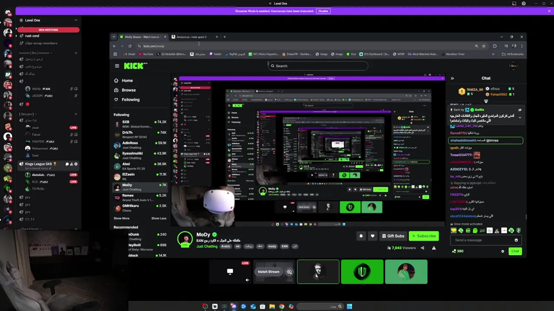Viewport: 554px width, 311px height.
Task: Click the Kings League SXB settings gear in Discord
Action: [x=76, y=164]
